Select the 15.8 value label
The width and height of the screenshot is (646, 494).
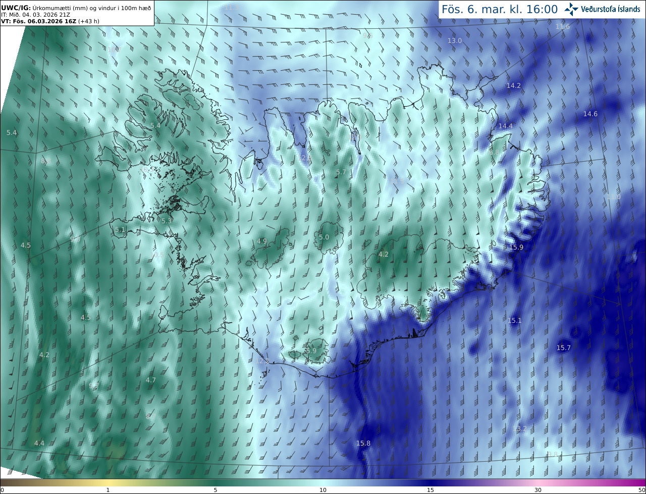(363, 443)
